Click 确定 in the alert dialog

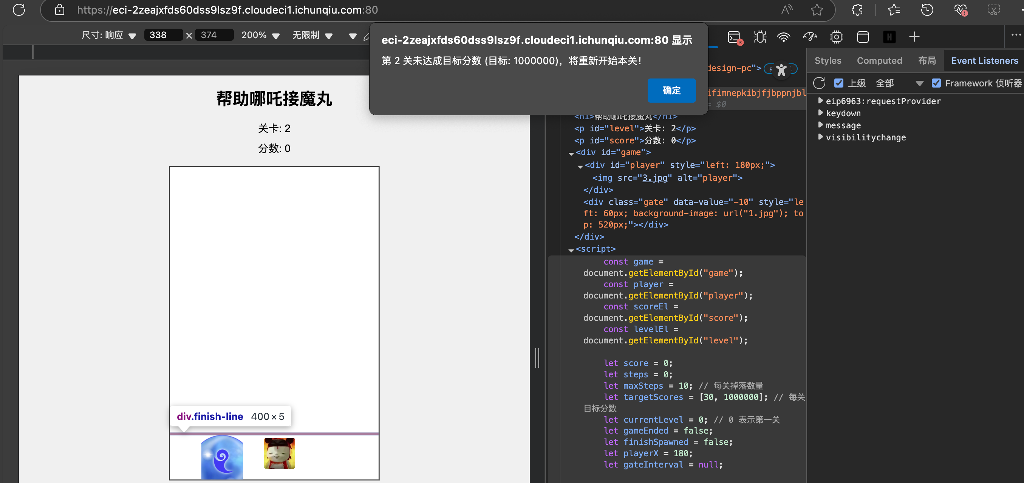(x=671, y=91)
